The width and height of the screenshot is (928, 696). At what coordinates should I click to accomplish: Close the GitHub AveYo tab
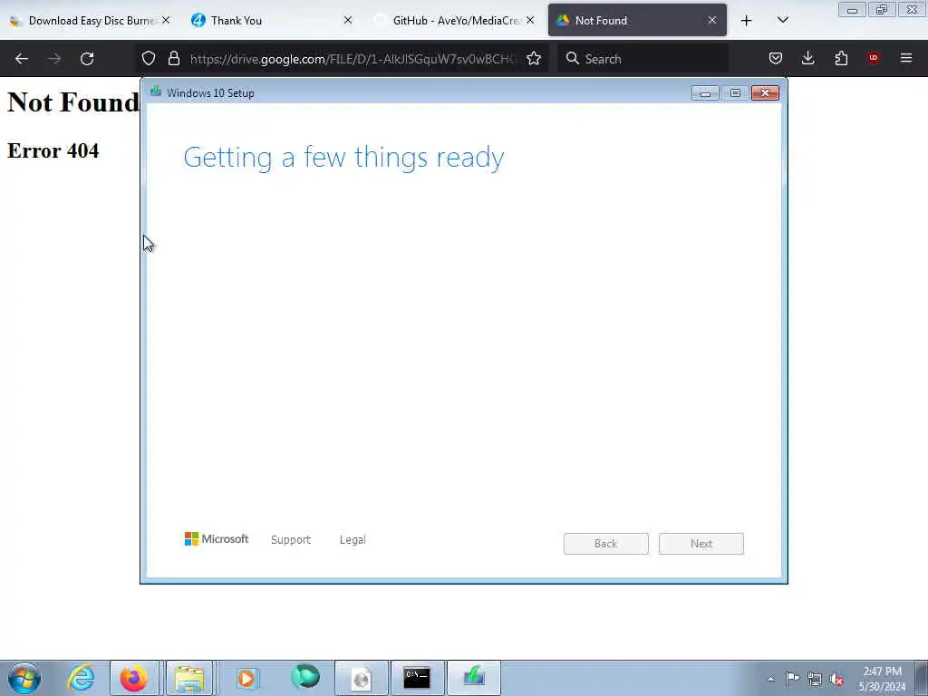(530, 21)
